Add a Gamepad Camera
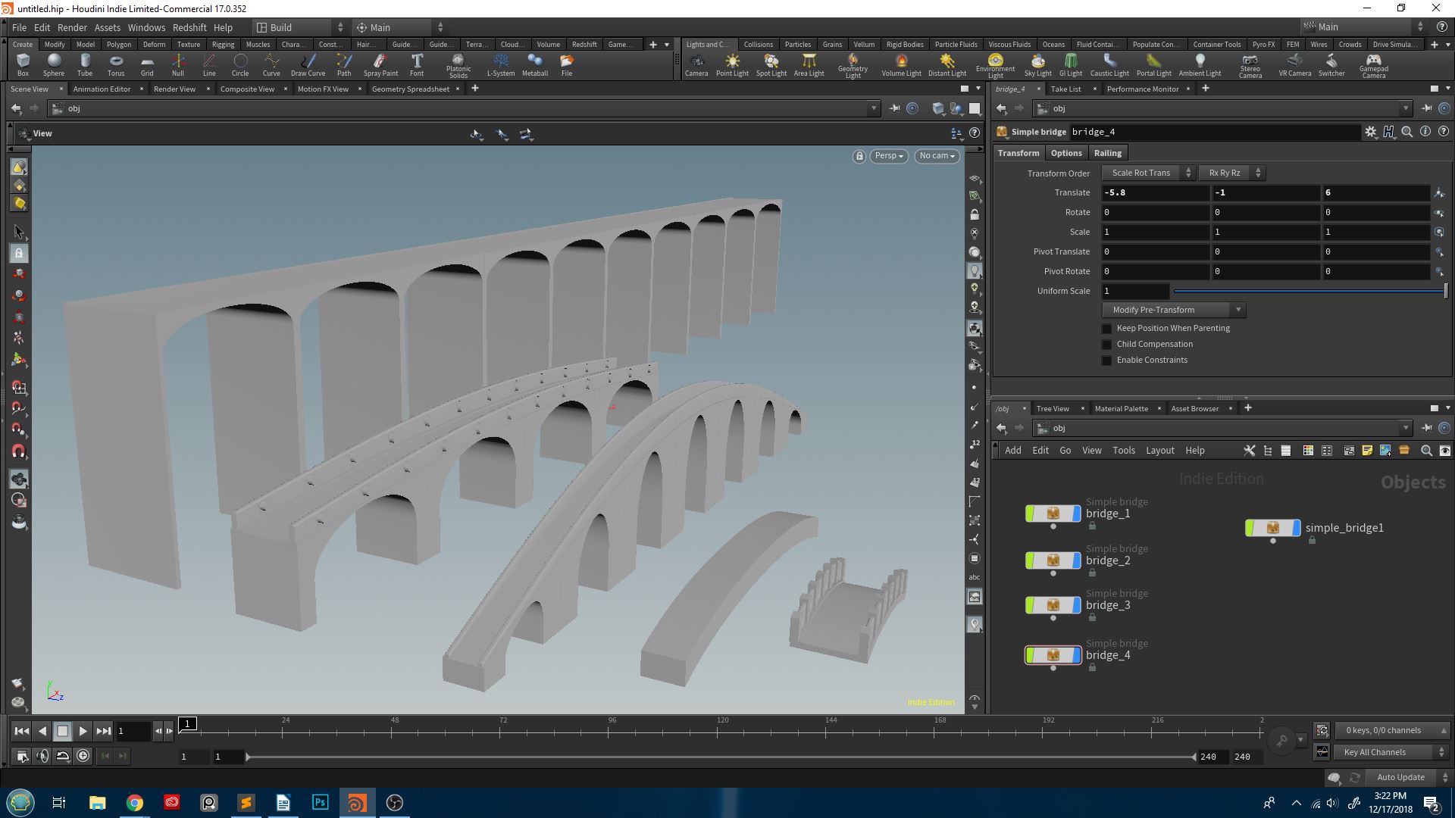 click(1373, 66)
